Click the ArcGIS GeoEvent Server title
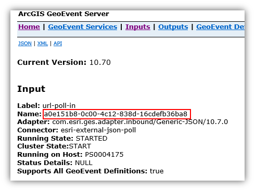The height and width of the screenshot is (191, 255). 63,14
